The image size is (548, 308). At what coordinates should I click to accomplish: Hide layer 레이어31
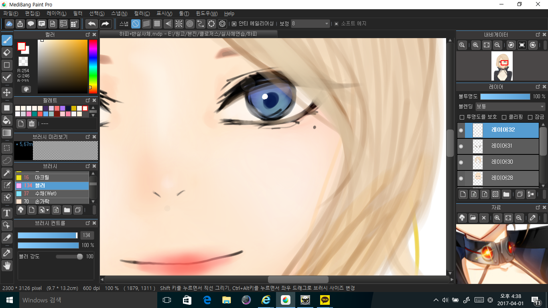461,146
